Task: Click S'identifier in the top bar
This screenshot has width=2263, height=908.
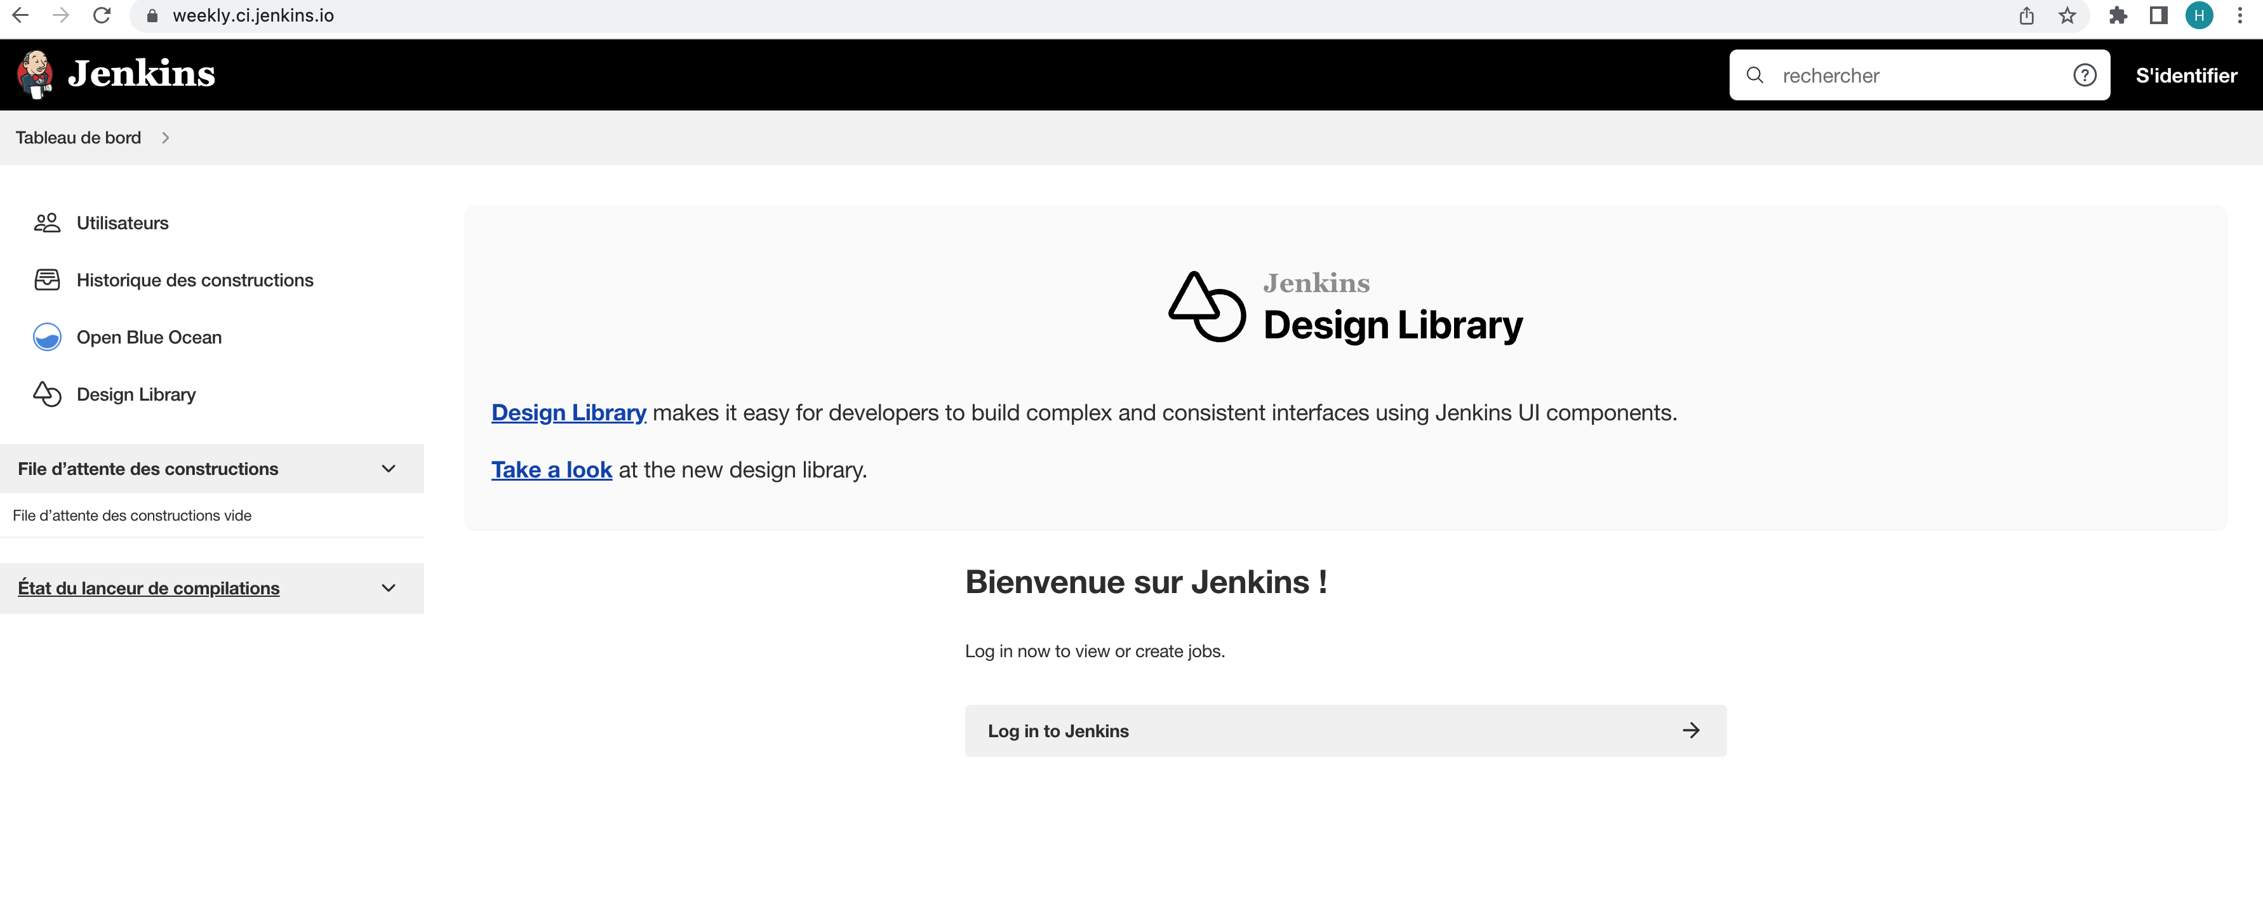Action: (2187, 75)
